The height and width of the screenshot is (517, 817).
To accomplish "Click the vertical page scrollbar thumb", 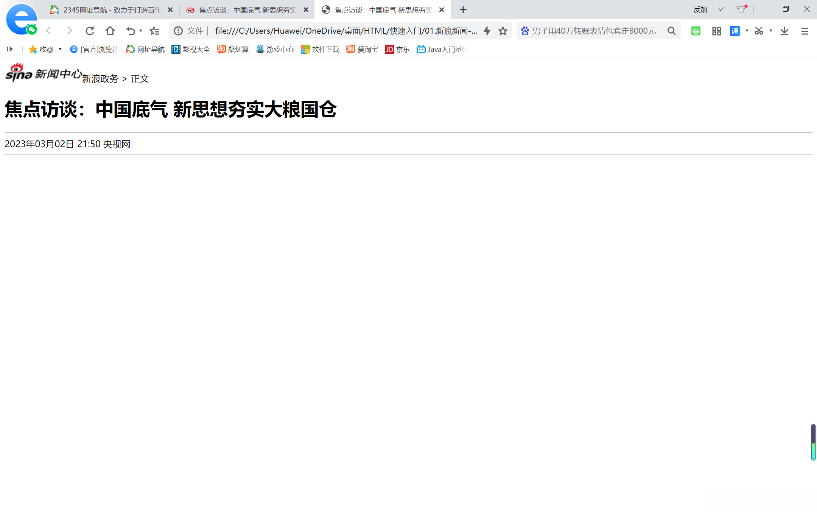I will tap(813, 442).
